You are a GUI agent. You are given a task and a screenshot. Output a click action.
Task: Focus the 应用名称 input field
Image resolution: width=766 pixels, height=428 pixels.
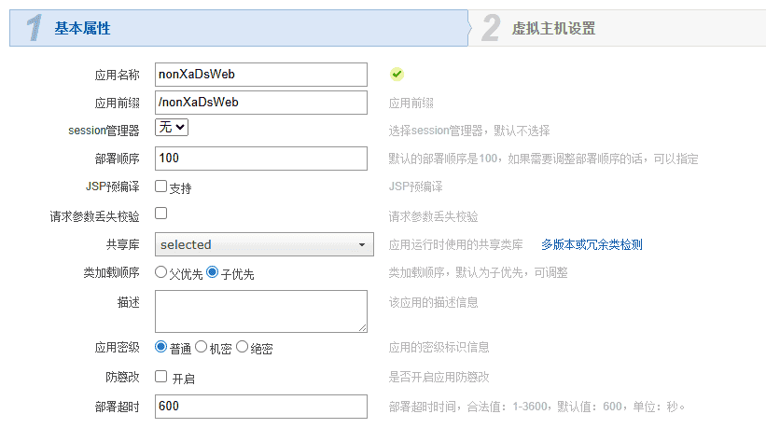coord(261,75)
